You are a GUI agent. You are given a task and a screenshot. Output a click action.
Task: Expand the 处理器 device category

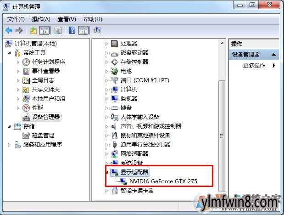tap(106, 44)
